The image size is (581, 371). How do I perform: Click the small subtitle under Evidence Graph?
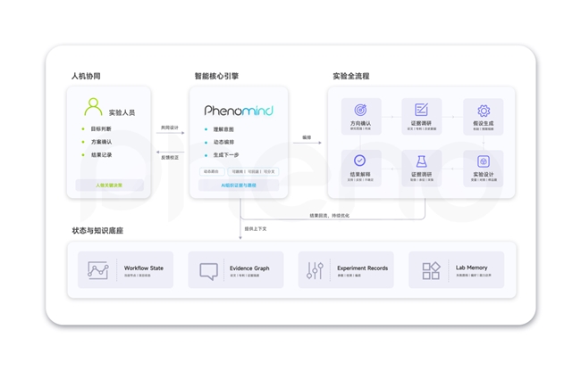[245, 276]
